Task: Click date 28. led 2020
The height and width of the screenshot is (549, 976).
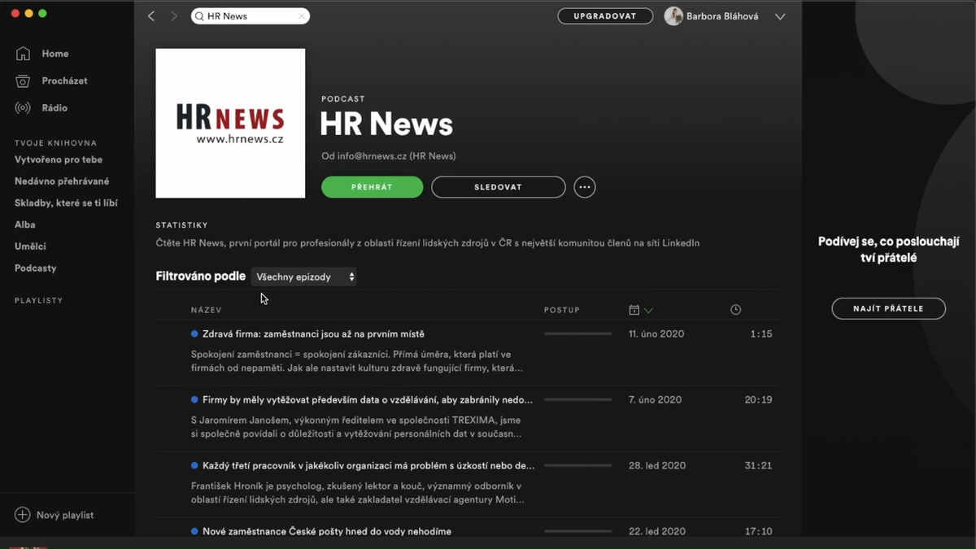Action: tap(657, 465)
